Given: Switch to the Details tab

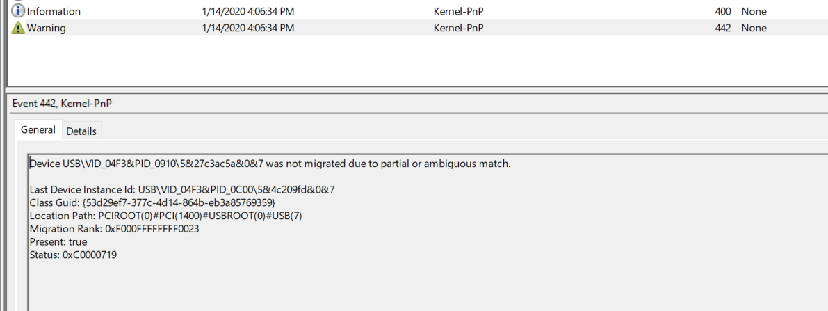Looking at the screenshot, I should pos(81,131).
